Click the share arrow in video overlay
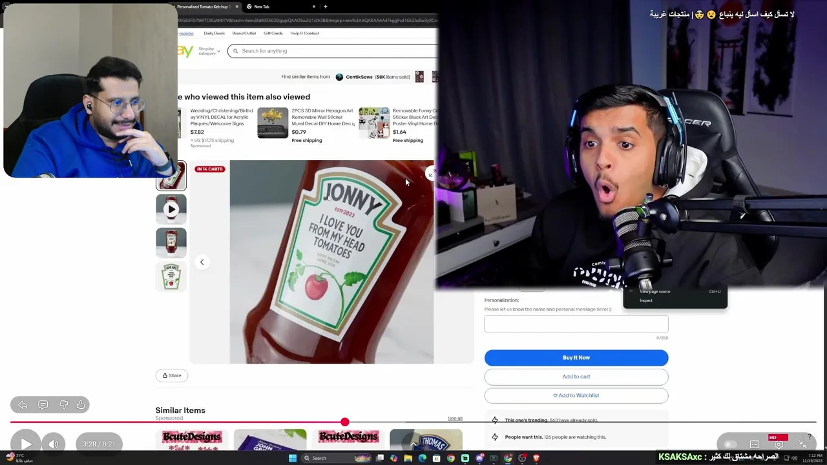Screen dimensions: 827x465 click(x=23, y=405)
